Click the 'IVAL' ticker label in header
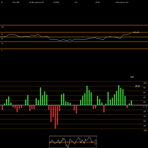 coord(98,2)
